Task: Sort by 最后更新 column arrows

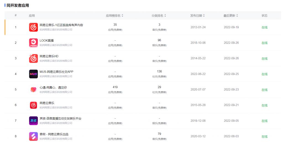Action: 237,16
